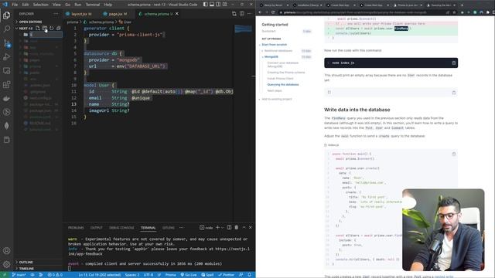The height and width of the screenshot is (278, 495).
Task: Open Explorer more actions ellipsis
Action: coord(56,14)
